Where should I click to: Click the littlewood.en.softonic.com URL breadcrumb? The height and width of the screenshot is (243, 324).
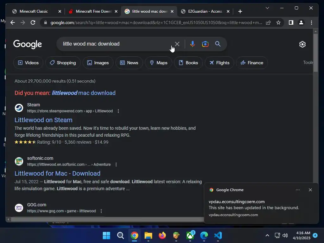(x=69, y=165)
